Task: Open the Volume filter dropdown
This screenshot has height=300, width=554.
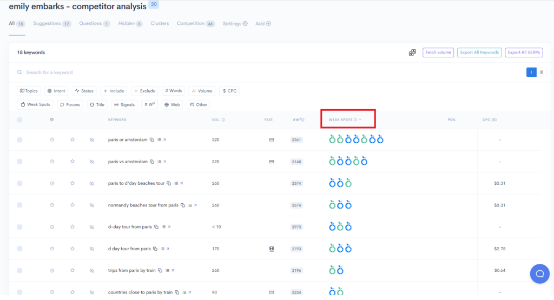Action: click(x=201, y=91)
